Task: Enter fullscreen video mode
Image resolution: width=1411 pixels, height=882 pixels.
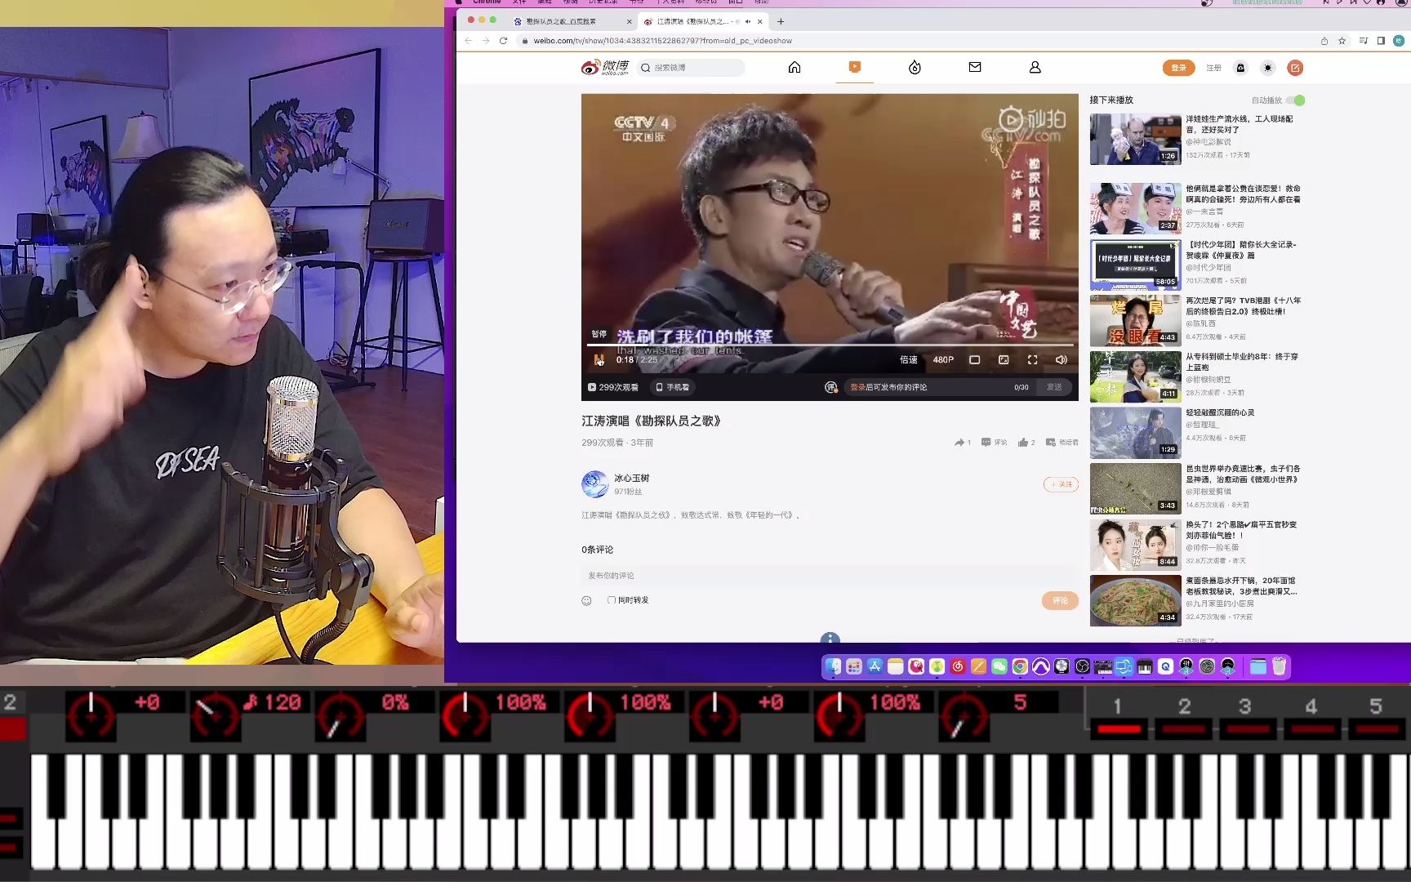Action: [x=1032, y=359]
